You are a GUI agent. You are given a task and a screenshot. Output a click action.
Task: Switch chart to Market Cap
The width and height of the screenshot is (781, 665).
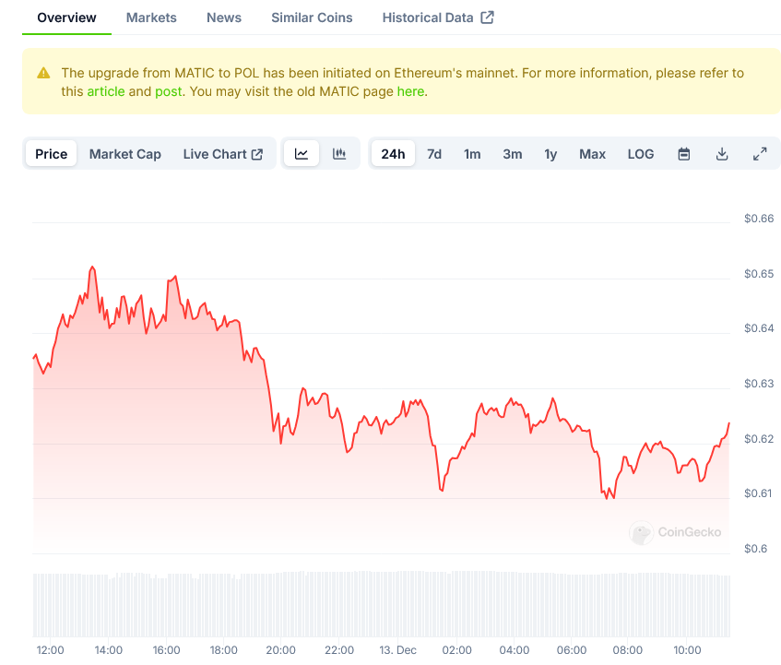[125, 154]
